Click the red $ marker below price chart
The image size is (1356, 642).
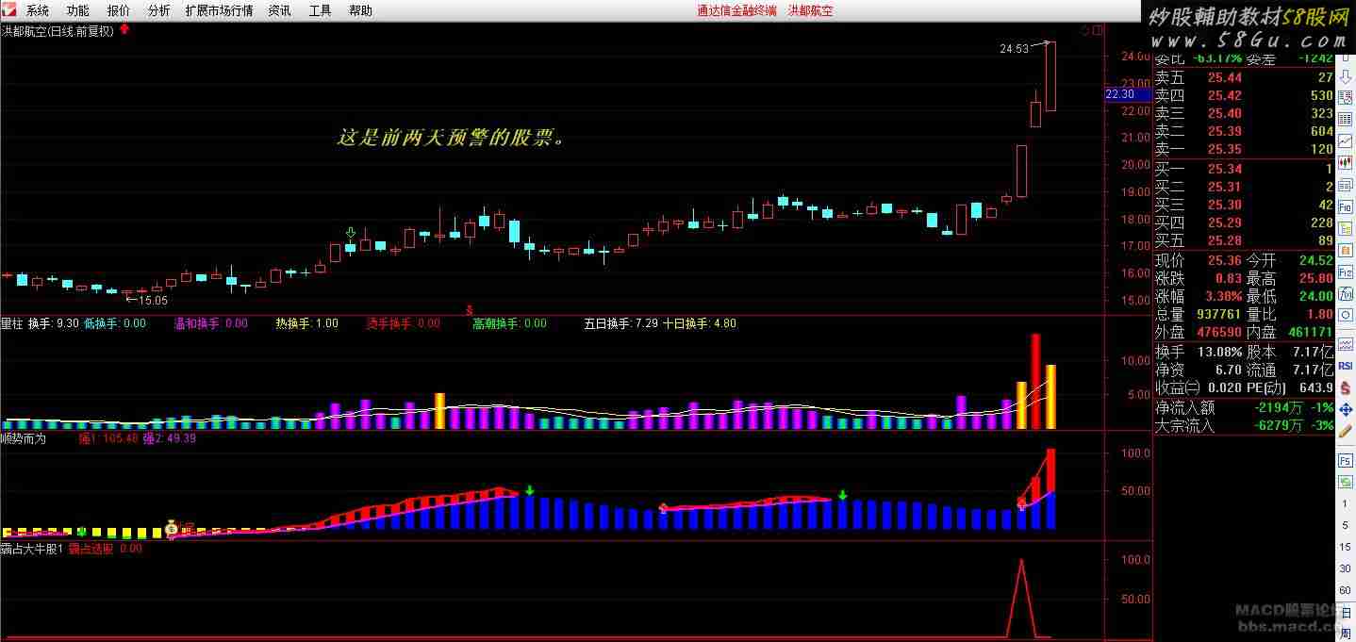coord(470,309)
